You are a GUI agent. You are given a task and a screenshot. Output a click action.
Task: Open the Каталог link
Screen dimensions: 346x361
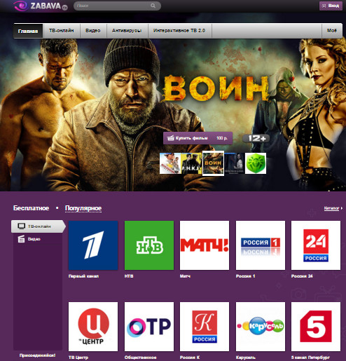pos(331,208)
